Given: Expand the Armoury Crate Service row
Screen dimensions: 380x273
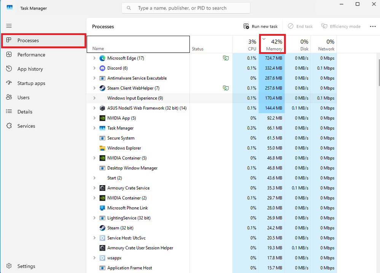Looking at the screenshot, I should click(x=94, y=188).
